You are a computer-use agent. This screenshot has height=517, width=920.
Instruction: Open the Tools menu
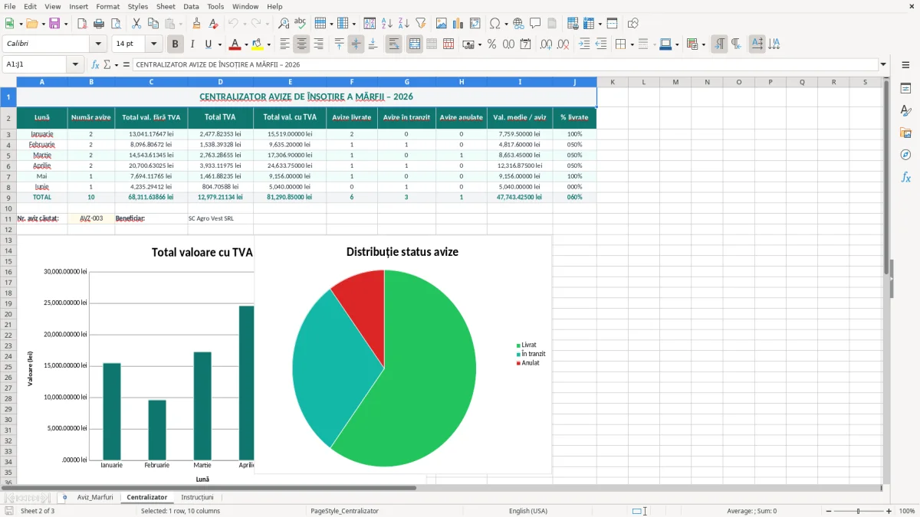[215, 6]
